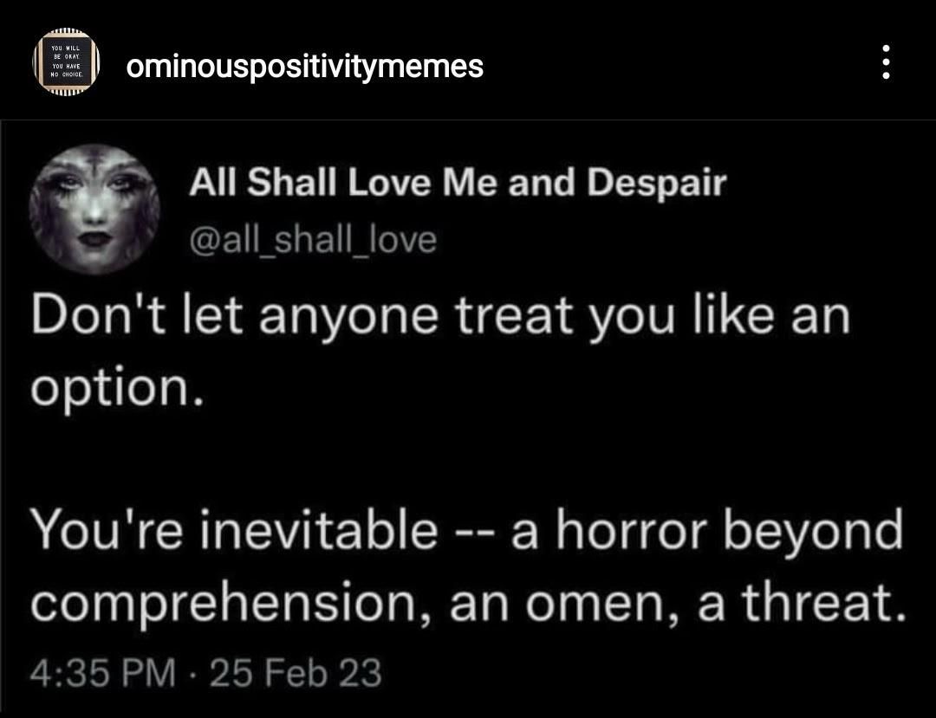Open the three-dot more options menu

click(885, 63)
